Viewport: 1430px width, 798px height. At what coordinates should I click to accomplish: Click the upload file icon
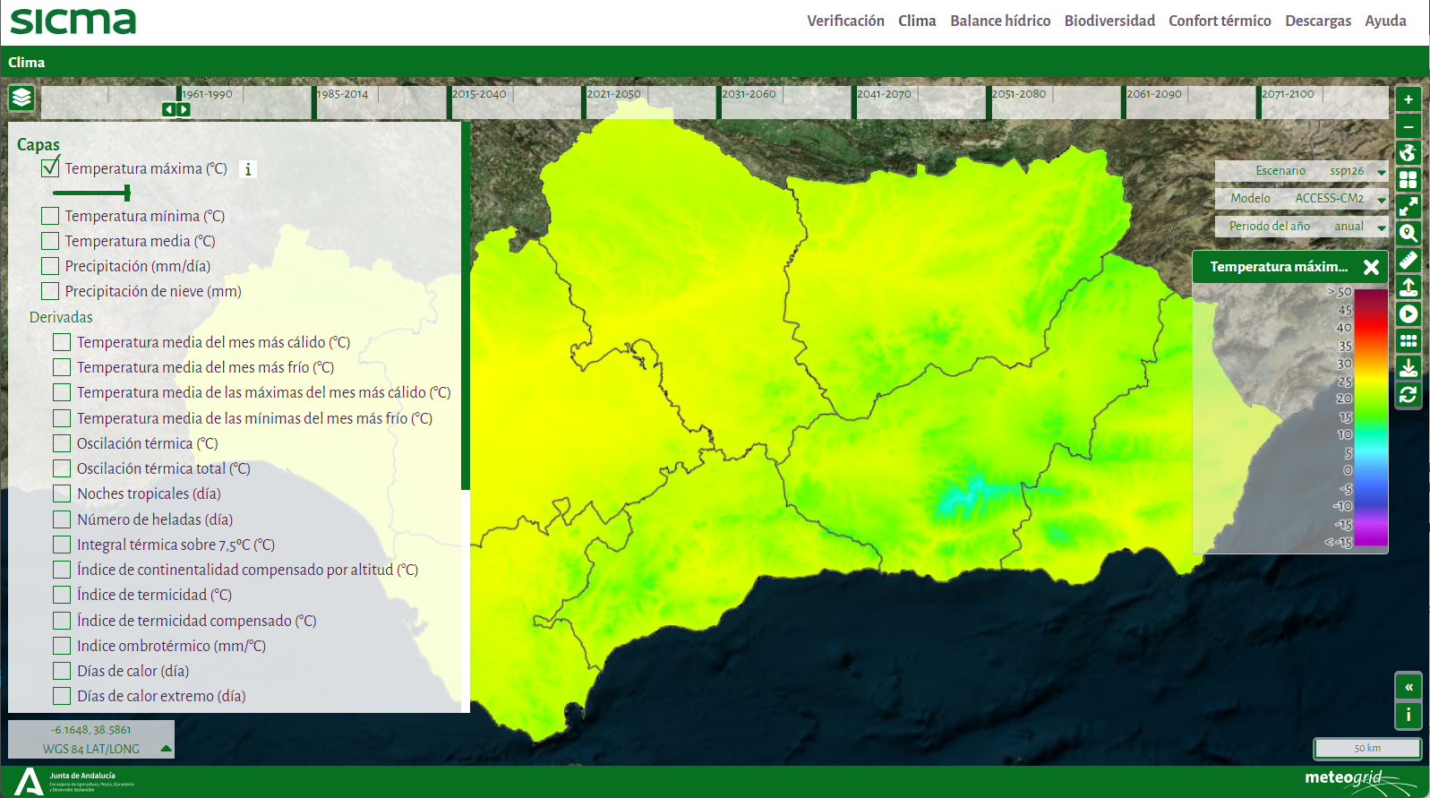(x=1409, y=287)
